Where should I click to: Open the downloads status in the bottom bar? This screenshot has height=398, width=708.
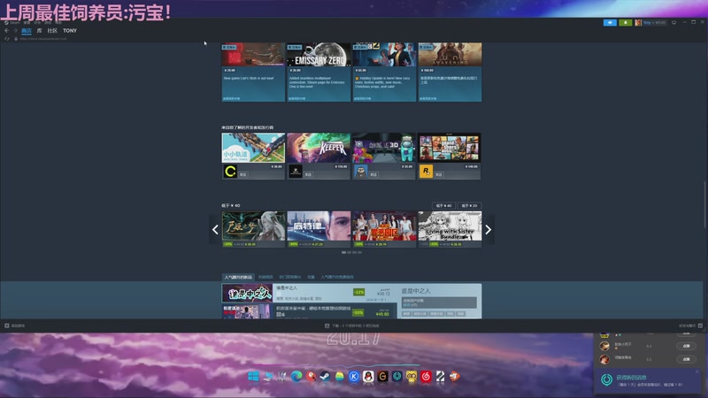tap(352, 325)
